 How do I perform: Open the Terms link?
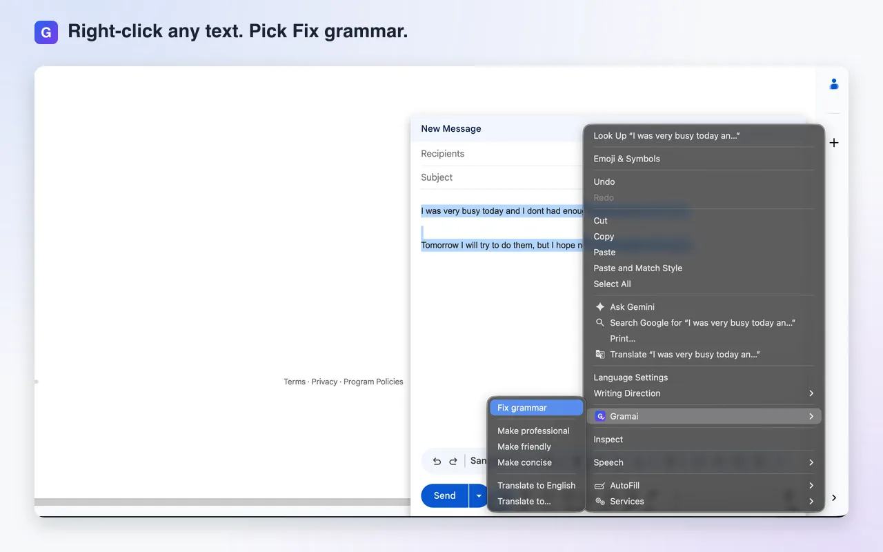295,382
